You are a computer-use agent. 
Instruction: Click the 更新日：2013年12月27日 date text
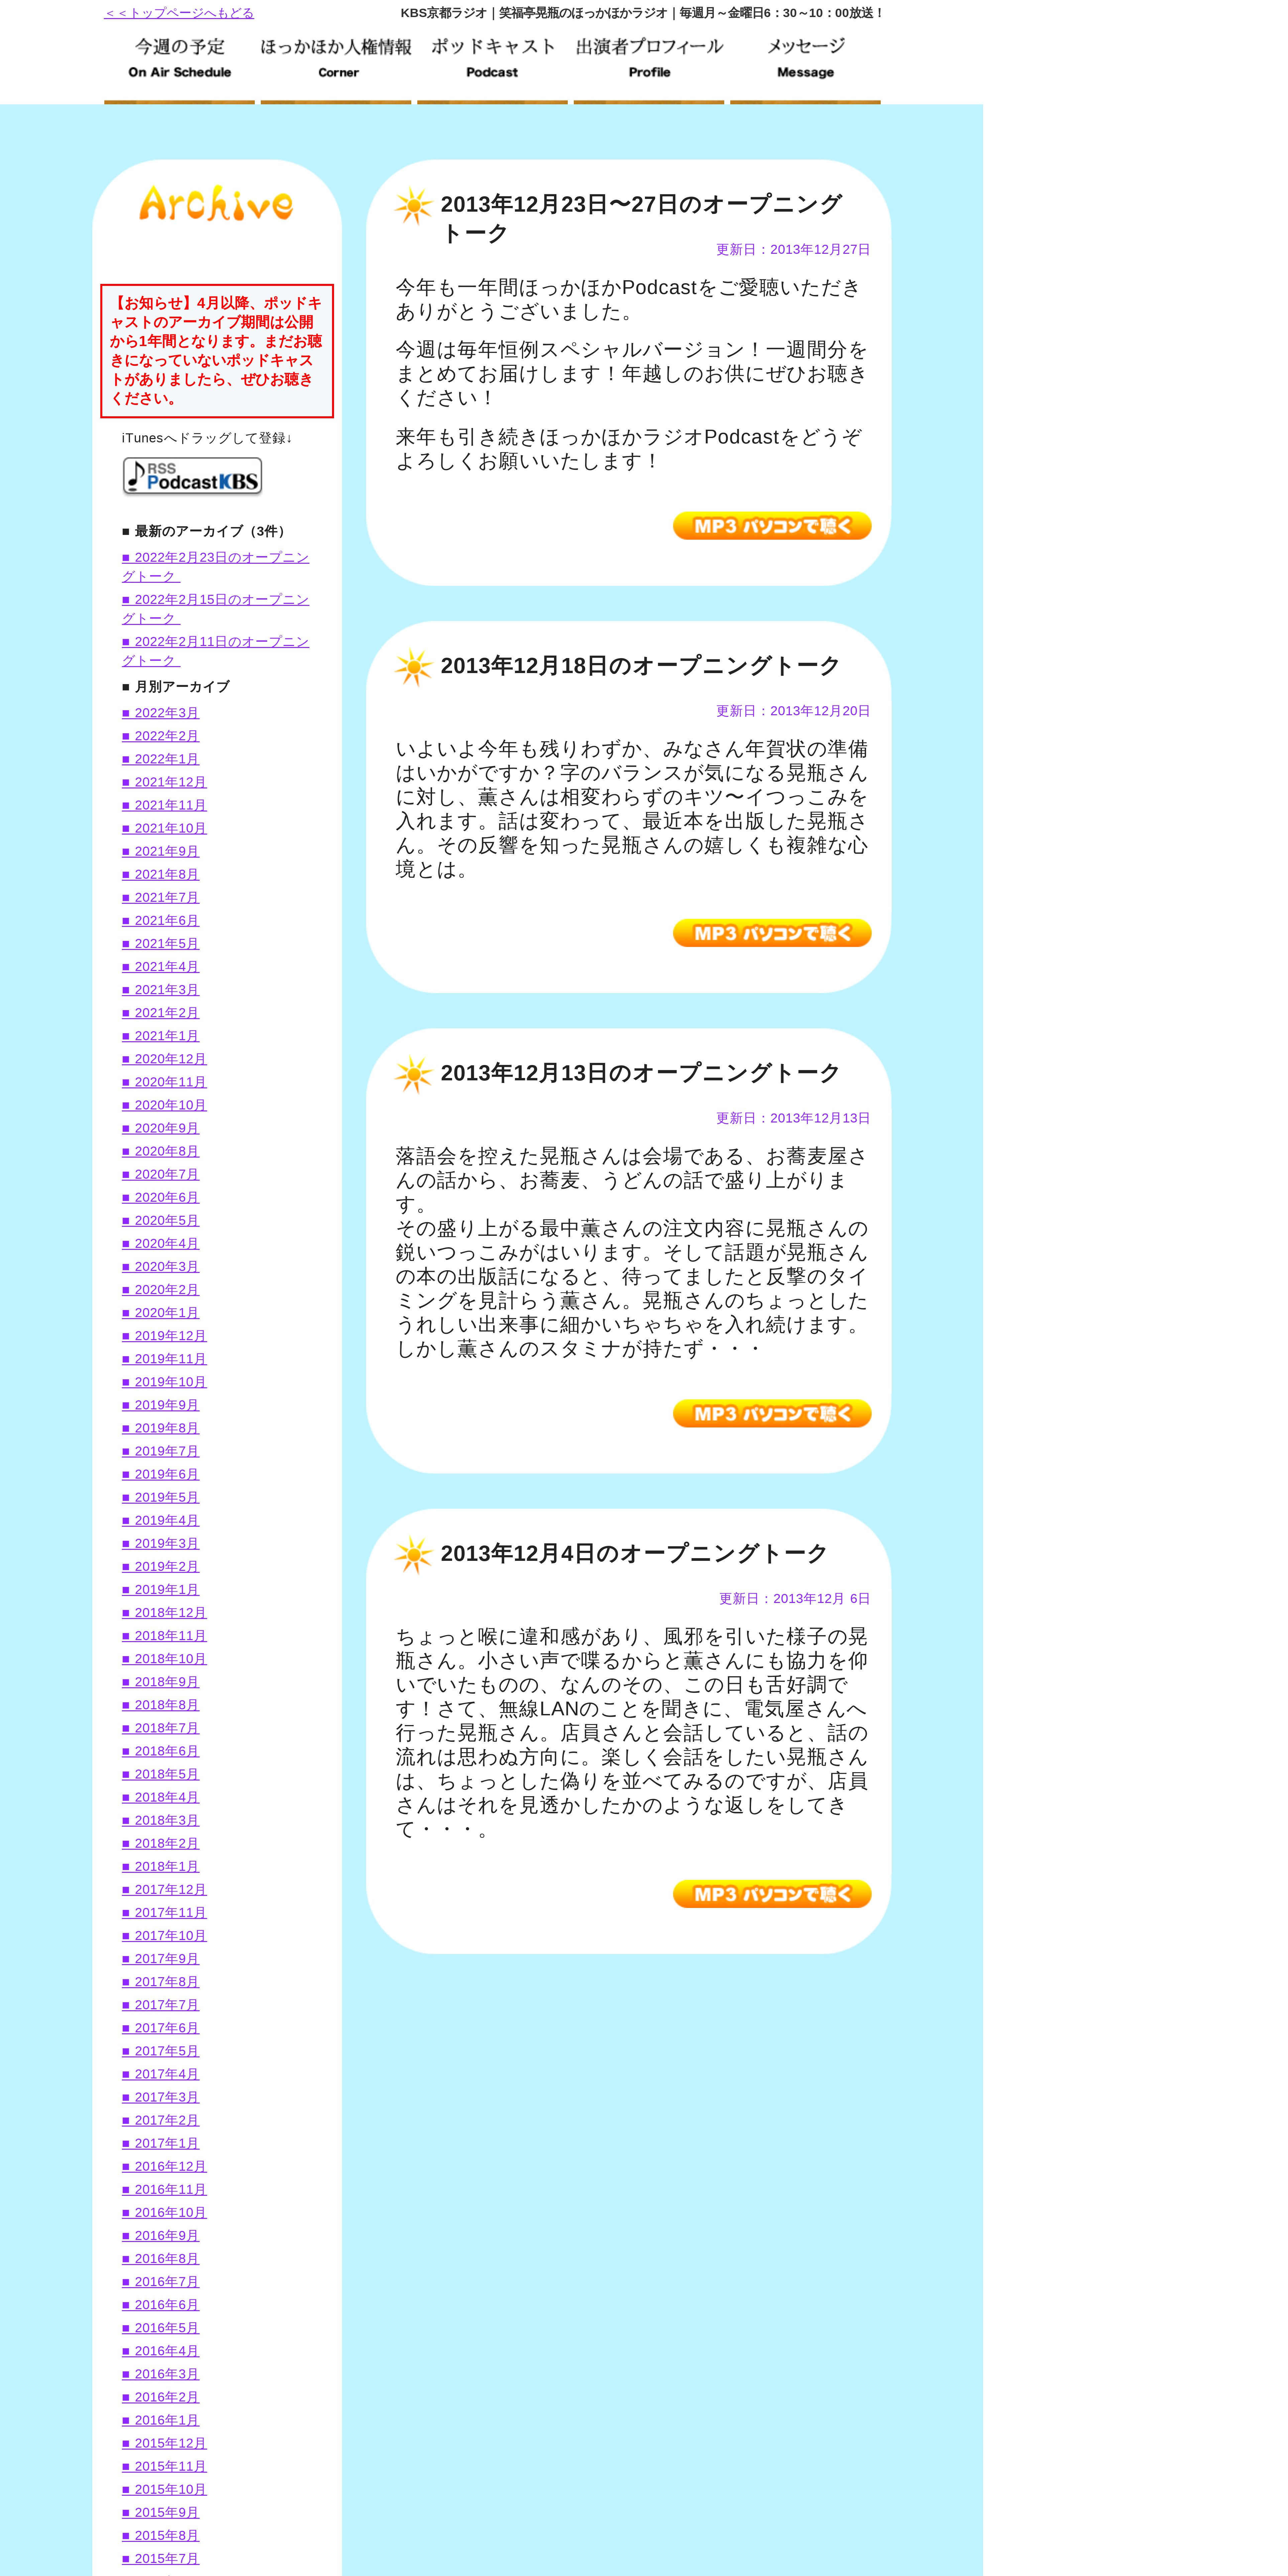[x=793, y=250]
